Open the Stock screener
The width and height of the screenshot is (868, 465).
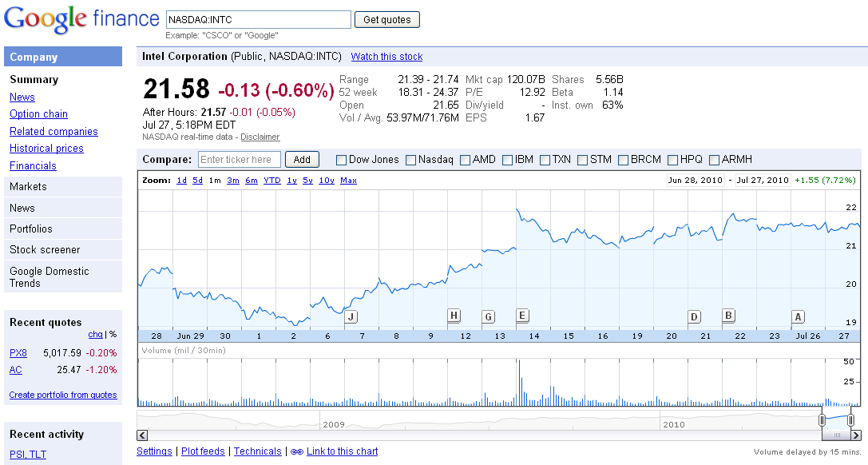(62, 250)
